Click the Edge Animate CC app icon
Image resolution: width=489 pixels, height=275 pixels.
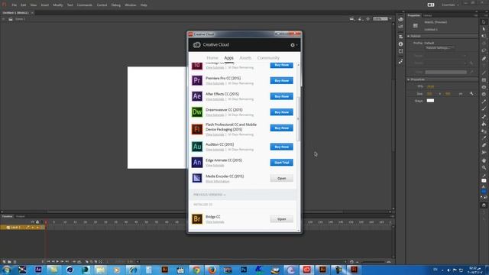pos(197,162)
